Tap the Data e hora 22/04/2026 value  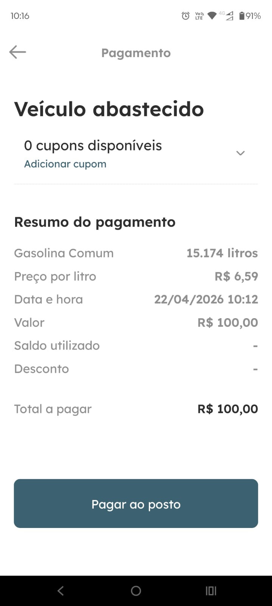point(206,300)
